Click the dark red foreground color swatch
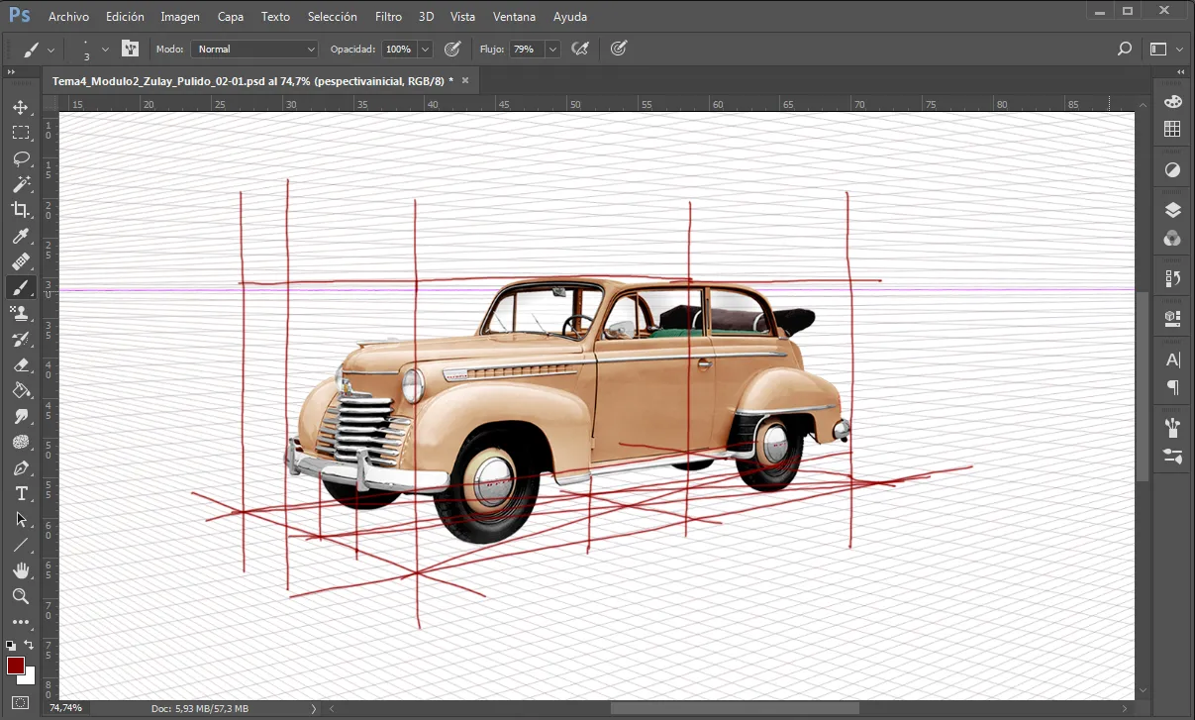1195x720 pixels. pos(16,666)
